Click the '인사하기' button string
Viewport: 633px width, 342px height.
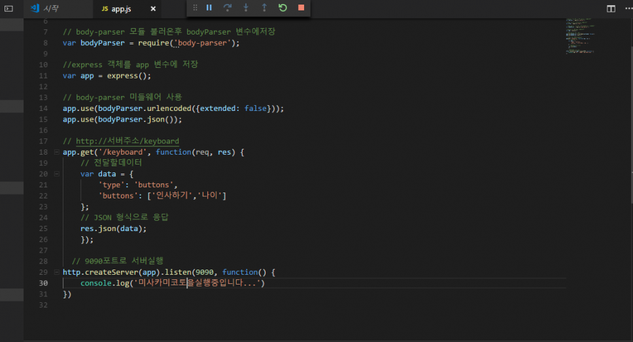click(x=173, y=195)
